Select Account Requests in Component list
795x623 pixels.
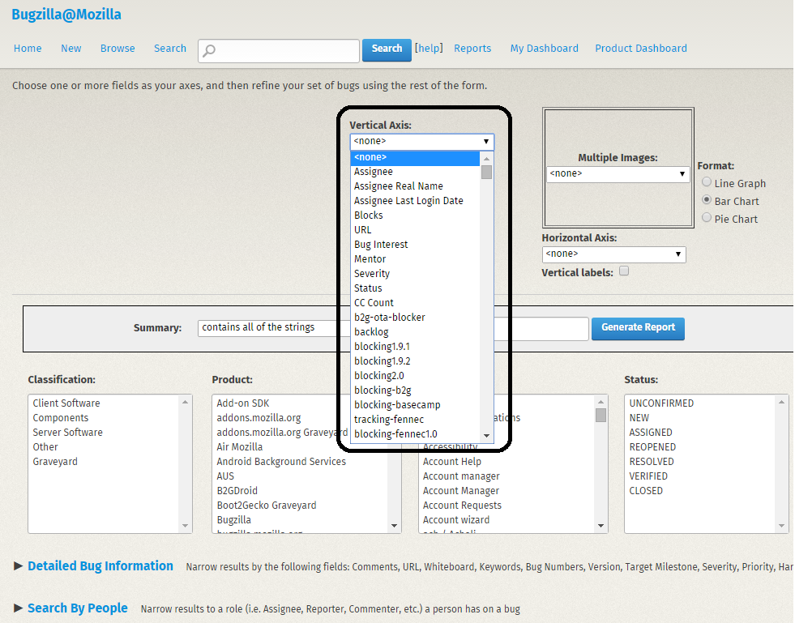(x=507, y=506)
